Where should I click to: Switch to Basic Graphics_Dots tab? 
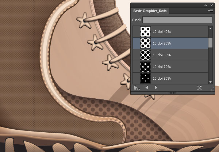point(150,11)
